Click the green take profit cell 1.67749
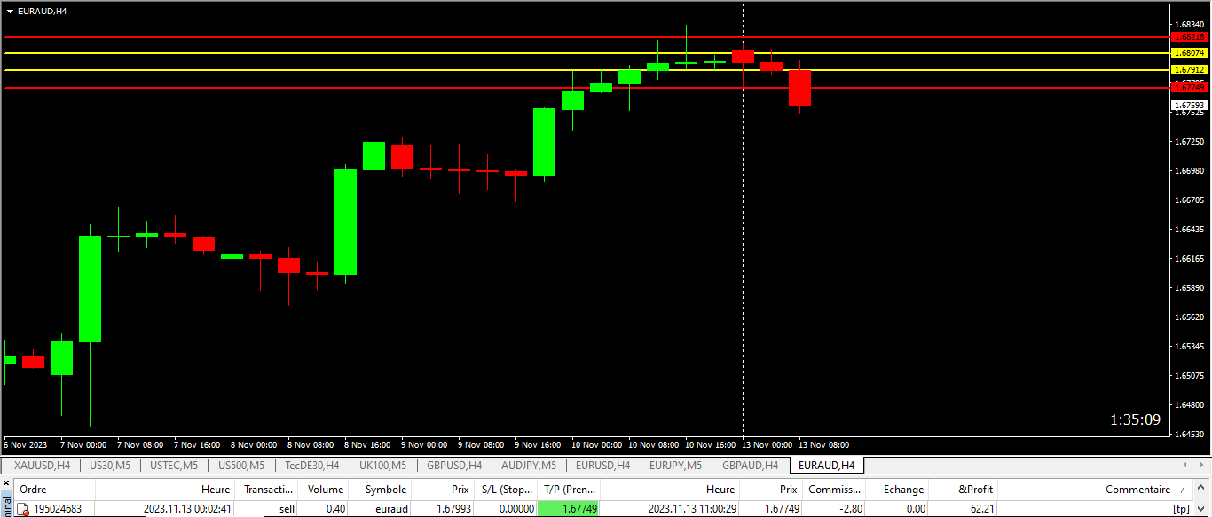 click(x=569, y=509)
